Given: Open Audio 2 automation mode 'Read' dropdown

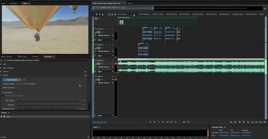Looking at the screenshot, I should pos(105,56).
